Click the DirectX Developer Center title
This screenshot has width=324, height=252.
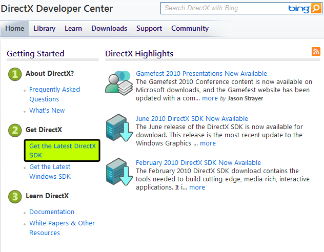point(57,9)
